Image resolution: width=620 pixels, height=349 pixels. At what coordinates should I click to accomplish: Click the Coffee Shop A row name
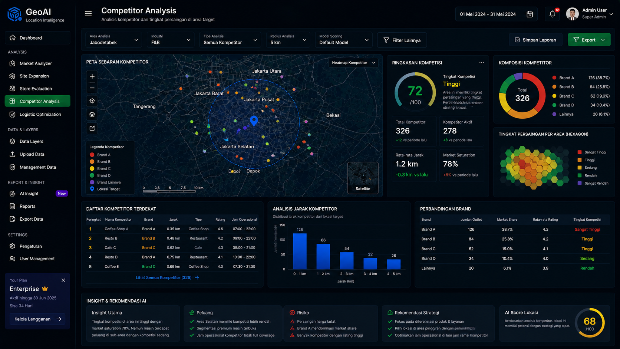click(116, 229)
